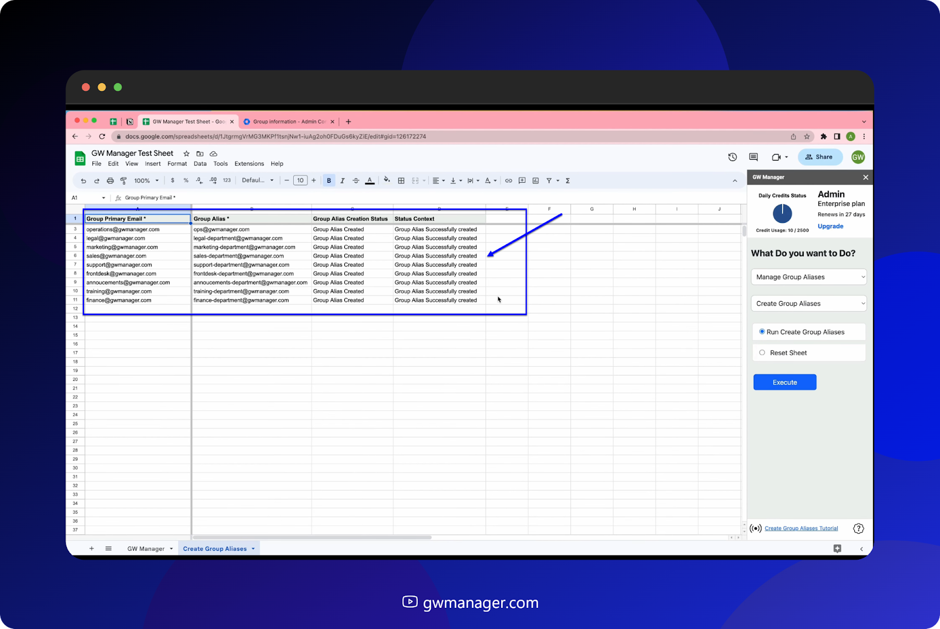Image resolution: width=940 pixels, height=629 pixels.
Task: Open the Edit menu
Action: click(113, 164)
